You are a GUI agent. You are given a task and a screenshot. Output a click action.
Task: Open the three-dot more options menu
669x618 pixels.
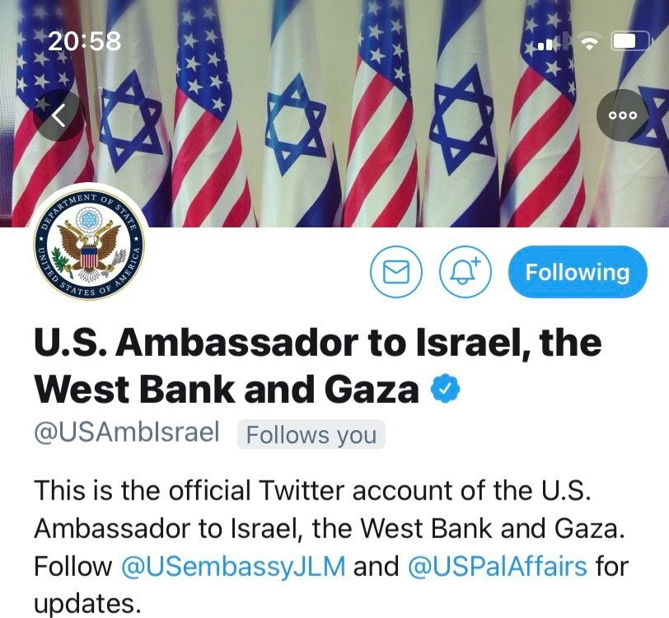click(x=623, y=115)
